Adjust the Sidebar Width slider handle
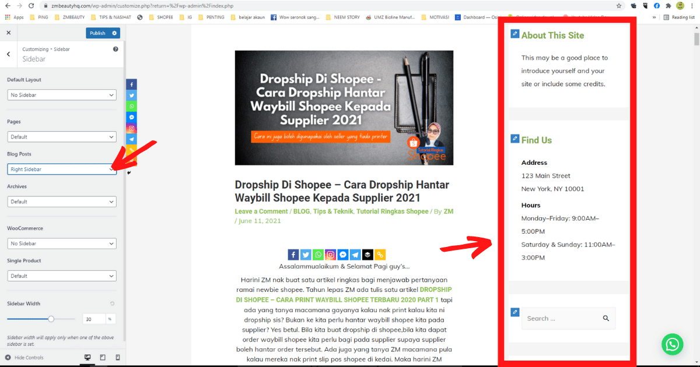The image size is (700, 367). 51,319
